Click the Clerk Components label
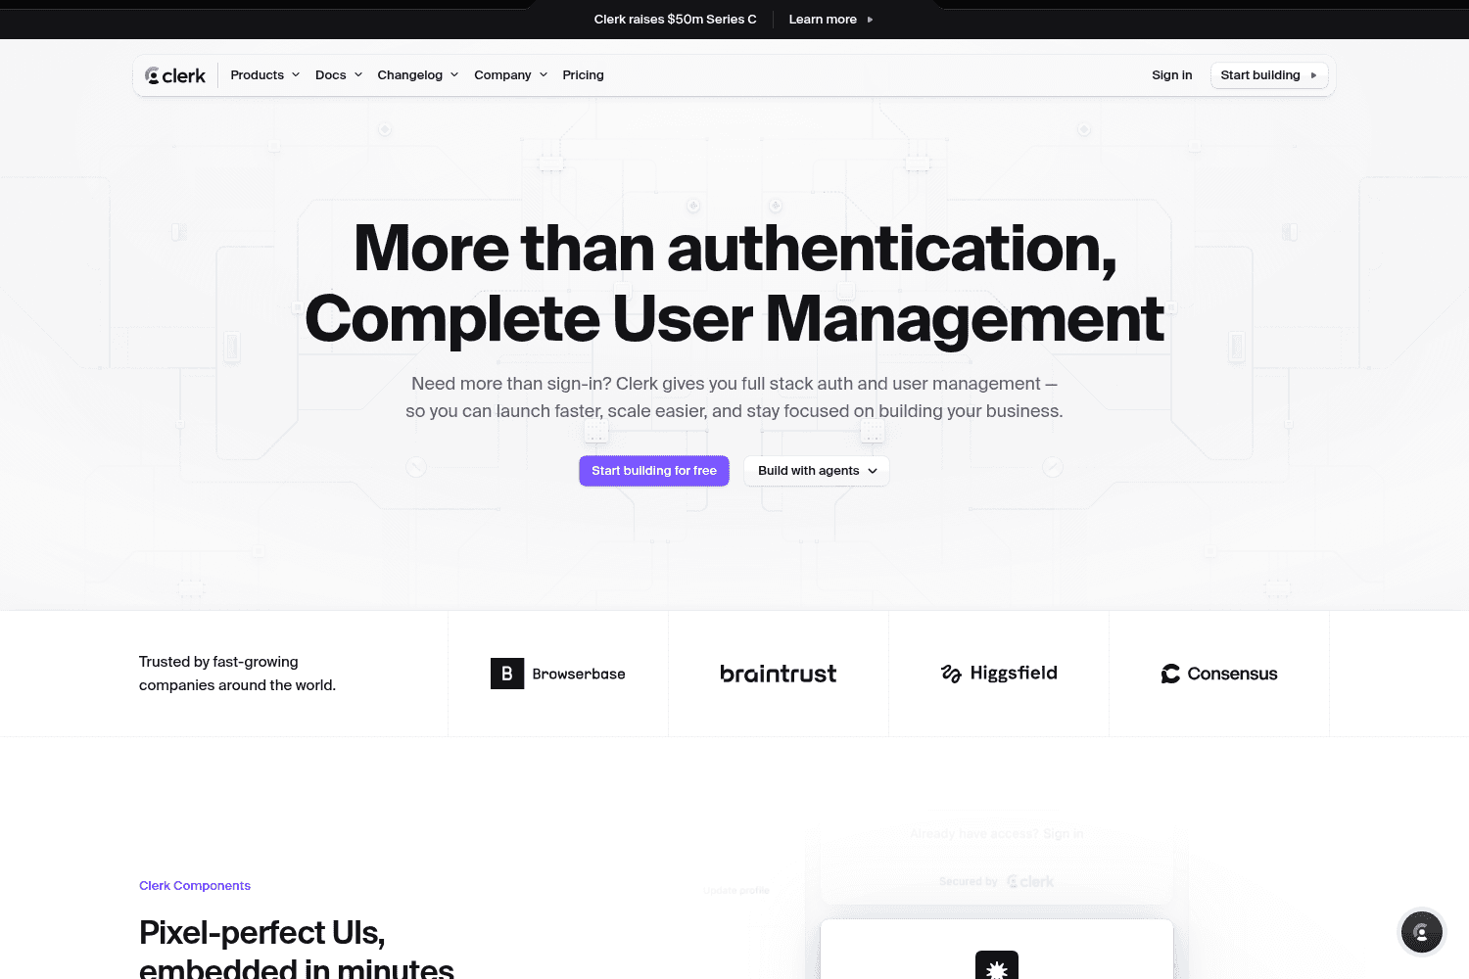This screenshot has height=979, width=1469. (x=195, y=886)
